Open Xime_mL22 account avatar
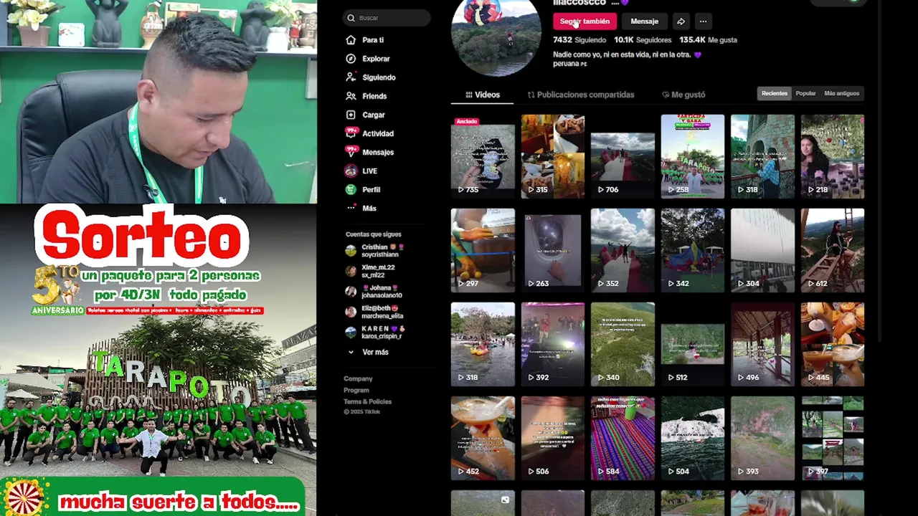This screenshot has height=516, width=918. (x=351, y=271)
